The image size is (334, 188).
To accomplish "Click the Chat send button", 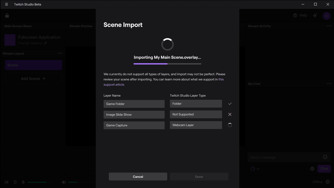I will coord(324,169).
